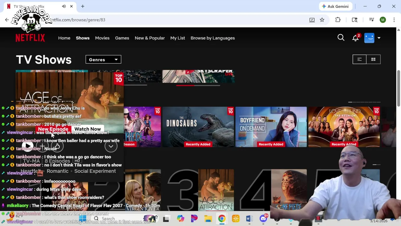Rate Age of Attraction with thumbs up

[57, 146]
